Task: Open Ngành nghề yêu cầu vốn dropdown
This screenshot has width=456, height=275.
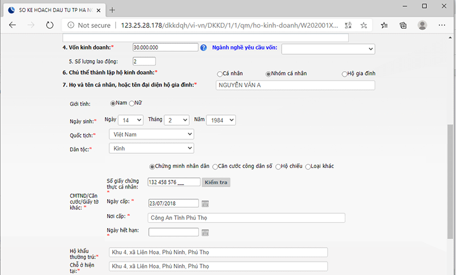Action: point(328,49)
